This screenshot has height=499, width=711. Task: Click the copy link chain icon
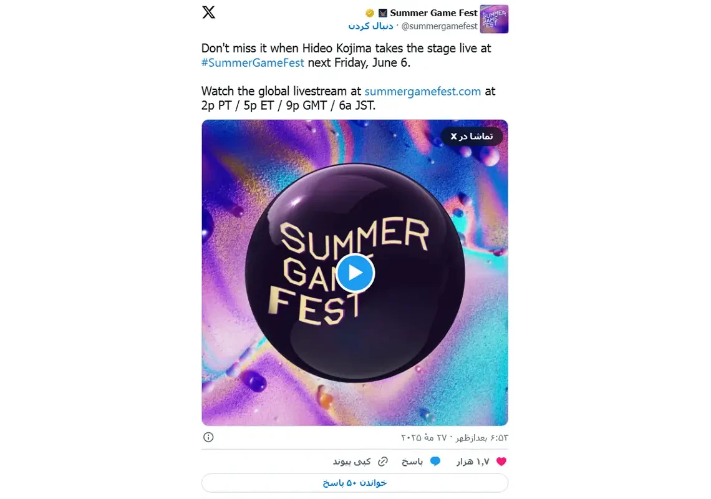tap(383, 462)
